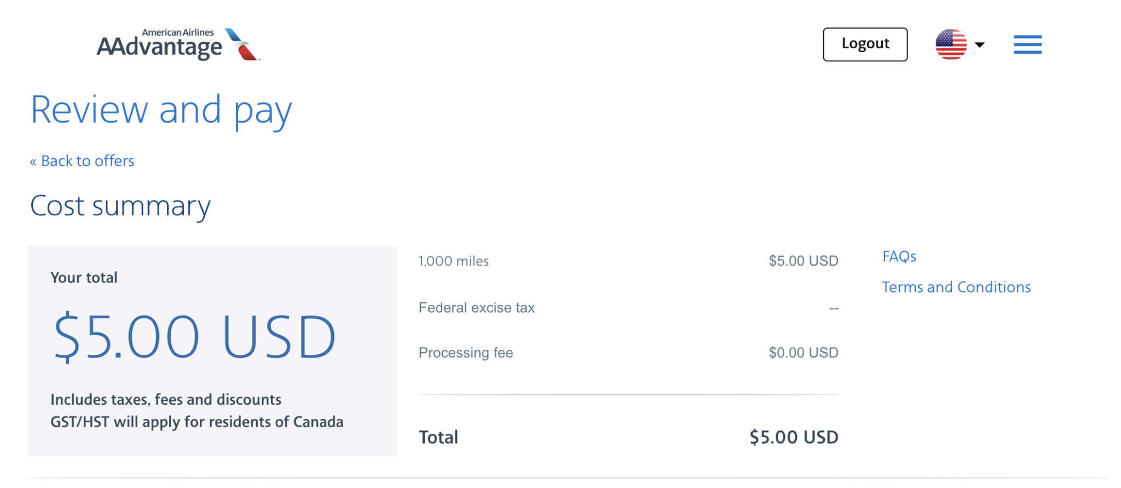Click the US flag country icon
Viewport: 1121px width, 488px height.
pos(951,44)
